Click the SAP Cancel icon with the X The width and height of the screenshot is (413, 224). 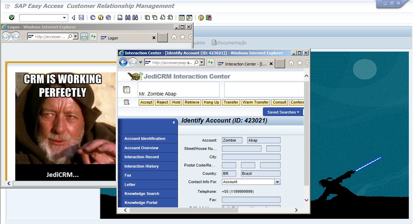108,18
